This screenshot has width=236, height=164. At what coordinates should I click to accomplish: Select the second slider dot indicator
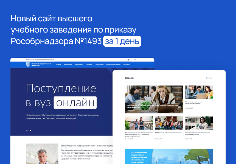[x=30, y=130]
